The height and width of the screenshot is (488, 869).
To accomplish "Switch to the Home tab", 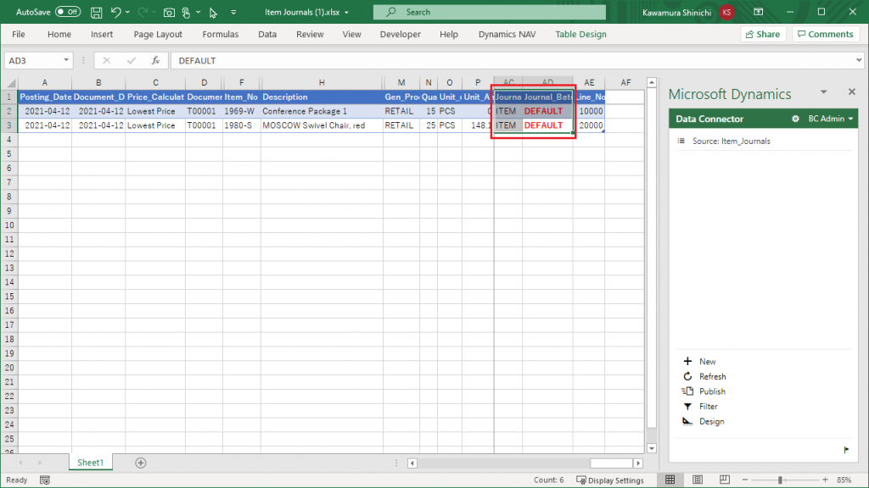I will (x=59, y=34).
